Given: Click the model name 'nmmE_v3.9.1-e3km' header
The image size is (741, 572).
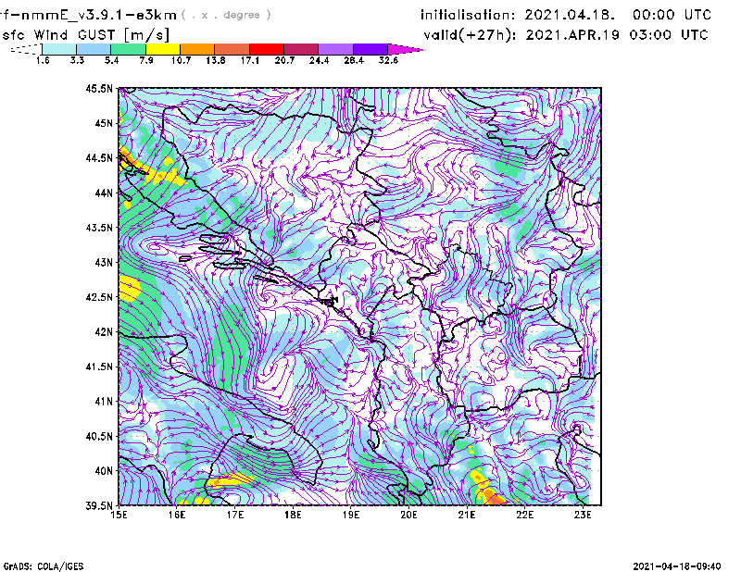Looking at the screenshot, I should click(x=95, y=15).
